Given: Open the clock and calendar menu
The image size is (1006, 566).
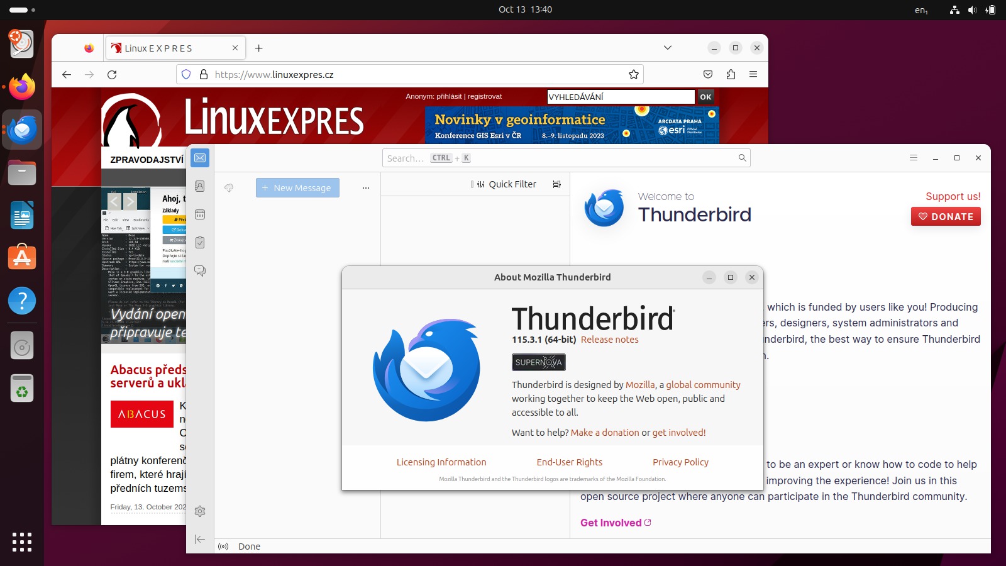Looking at the screenshot, I should pyautogui.click(x=525, y=9).
